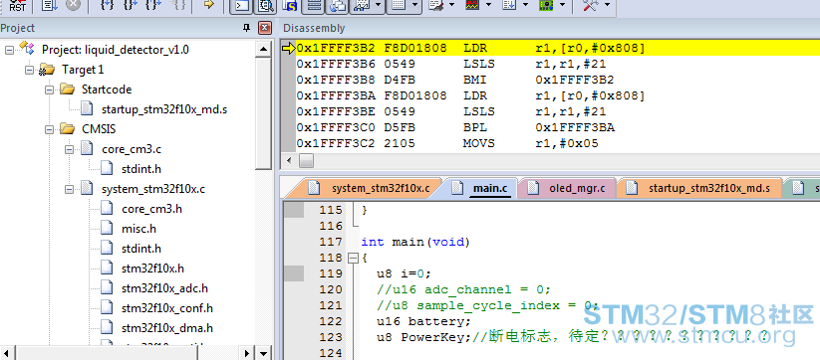Viewport: 820px width, 360px height.
Task: Open the System Viewer Windows icon
Action: pyautogui.click(x=546, y=6)
